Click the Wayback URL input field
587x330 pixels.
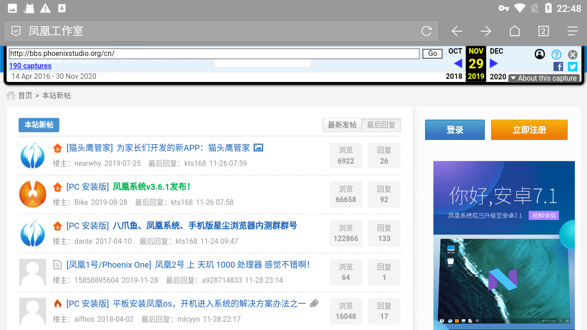(x=214, y=54)
